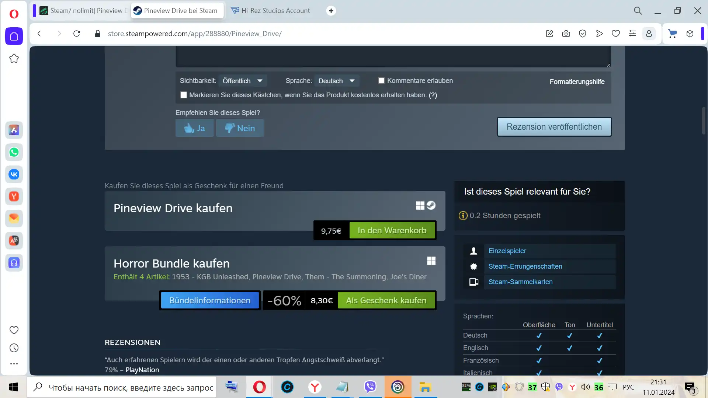Image resolution: width=708 pixels, height=398 pixels.
Task: Open Easy Setup sliders icon
Action: pyautogui.click(x=632, y=34)
